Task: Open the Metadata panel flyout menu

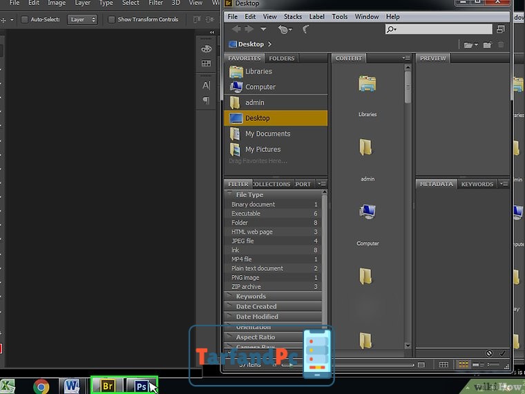Action: pos(504,184)
